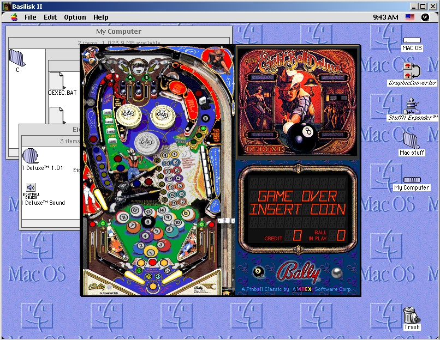Select the GraphicConverter desktop icon
The height and width of the screenshot is (340, 440).
pos(412,71)
